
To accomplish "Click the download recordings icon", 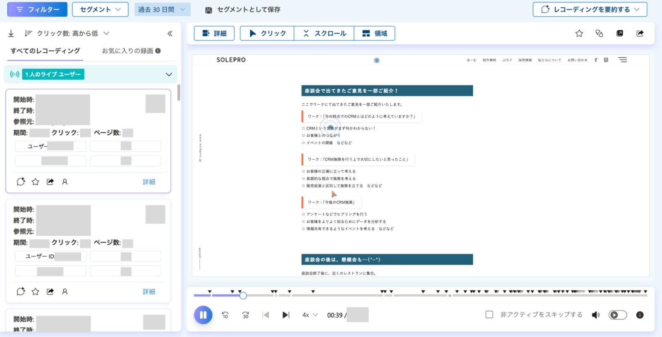I will (11, 33).
